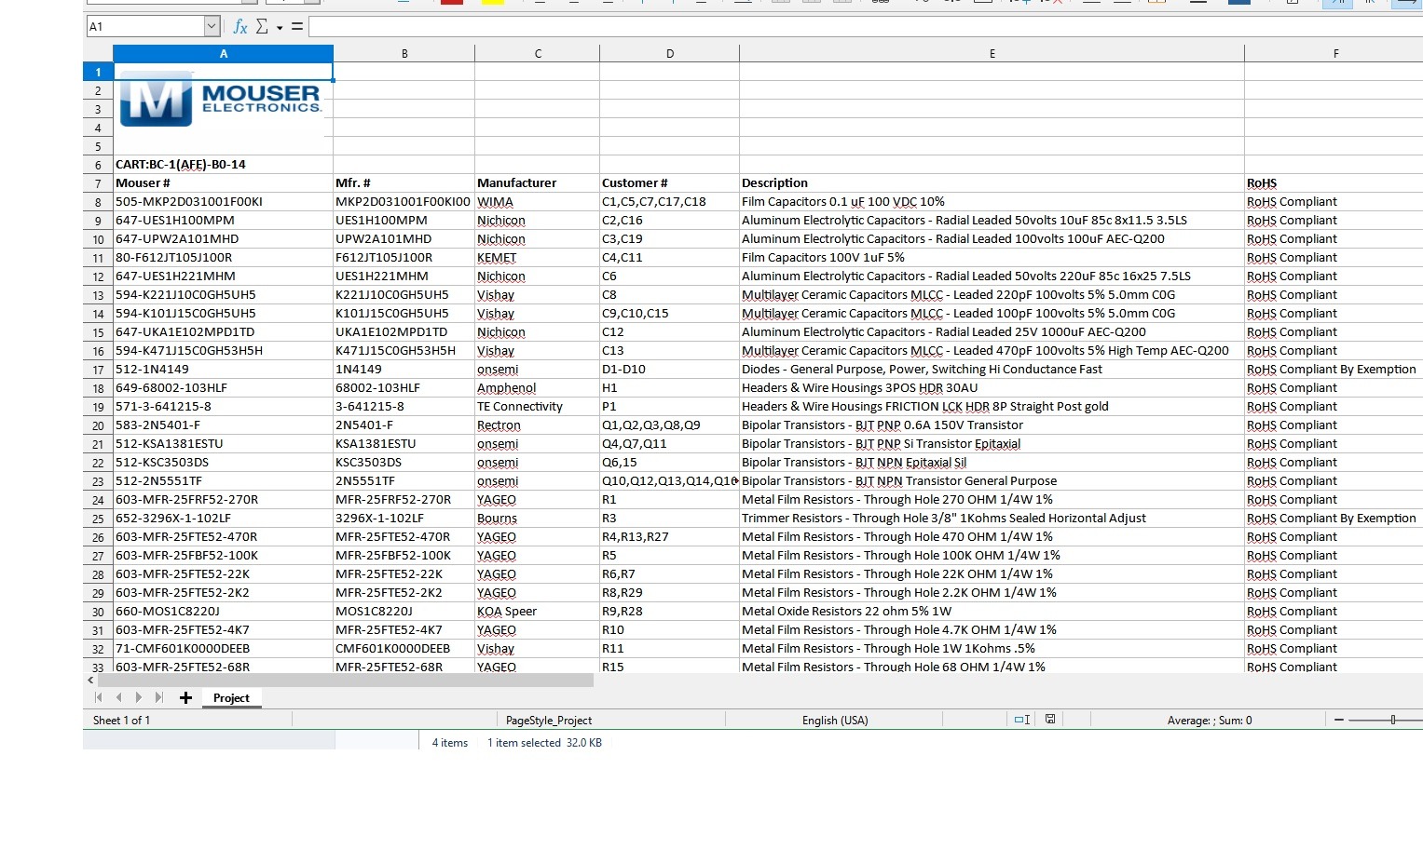Select row 7 header

pyautogui.click(x=98, y=183)
